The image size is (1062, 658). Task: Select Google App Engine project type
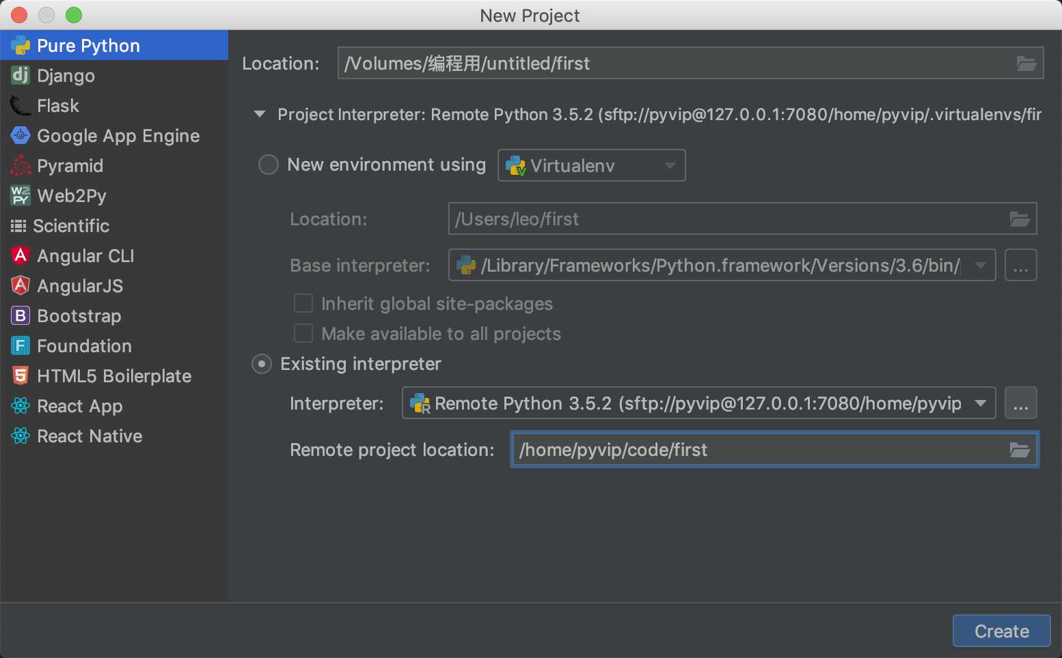click(x=114, y=136)
